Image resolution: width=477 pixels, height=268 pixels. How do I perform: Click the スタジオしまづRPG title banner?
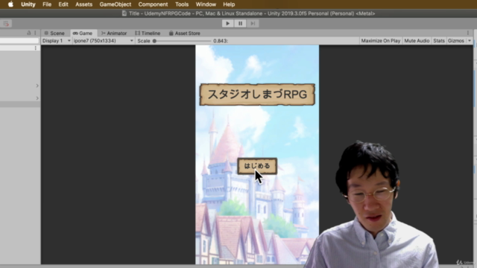[x=257, y=95]
